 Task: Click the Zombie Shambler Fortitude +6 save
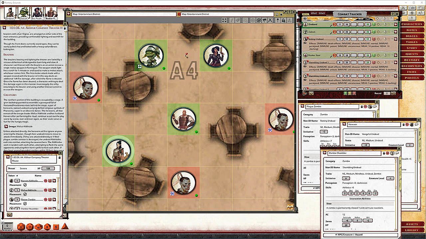tap(346, 220)
